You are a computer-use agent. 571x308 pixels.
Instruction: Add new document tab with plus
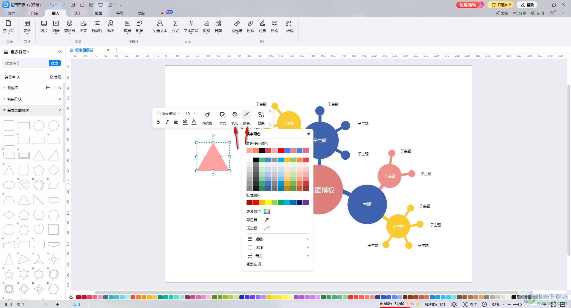point(117,50)
